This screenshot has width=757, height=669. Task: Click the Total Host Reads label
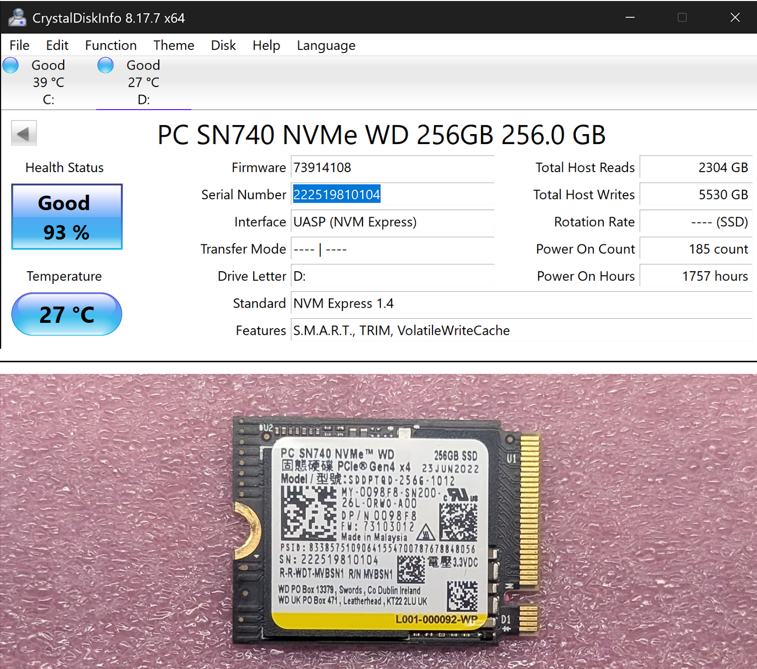585,168
